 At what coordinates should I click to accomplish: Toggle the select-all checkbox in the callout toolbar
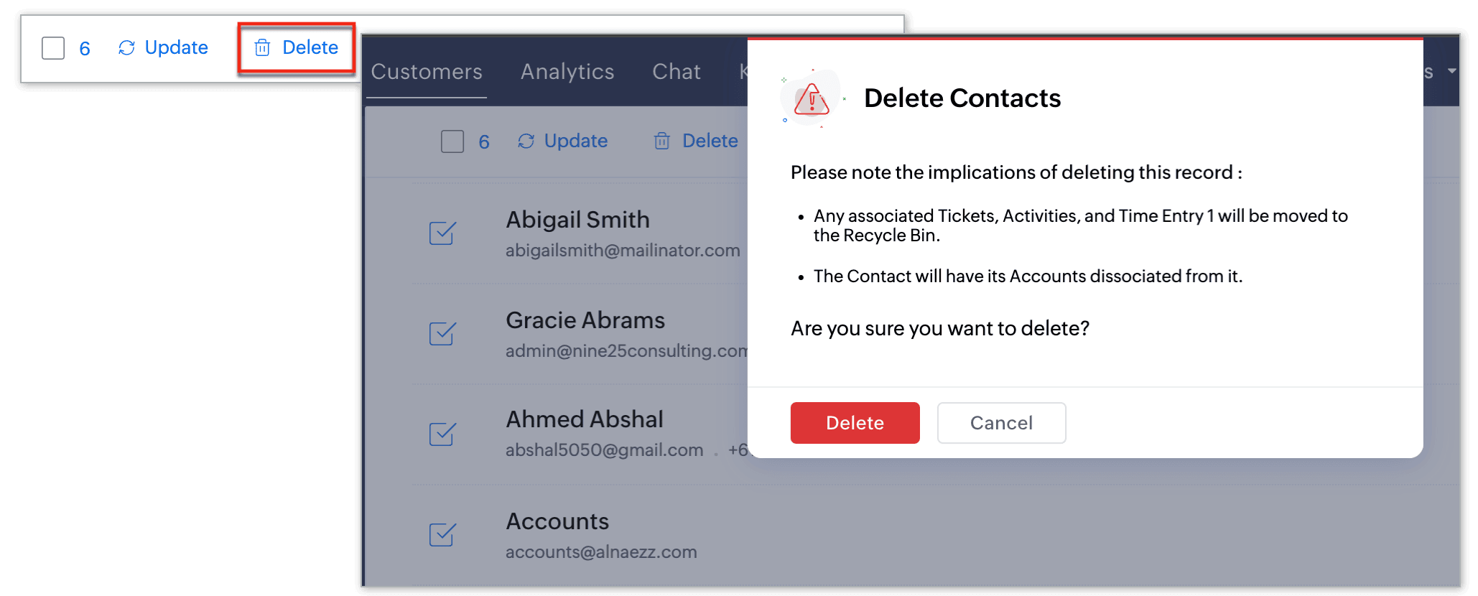click(x=53, y=48)
